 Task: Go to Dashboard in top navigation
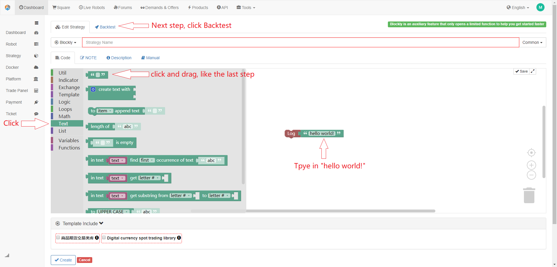tap(31, 8)
